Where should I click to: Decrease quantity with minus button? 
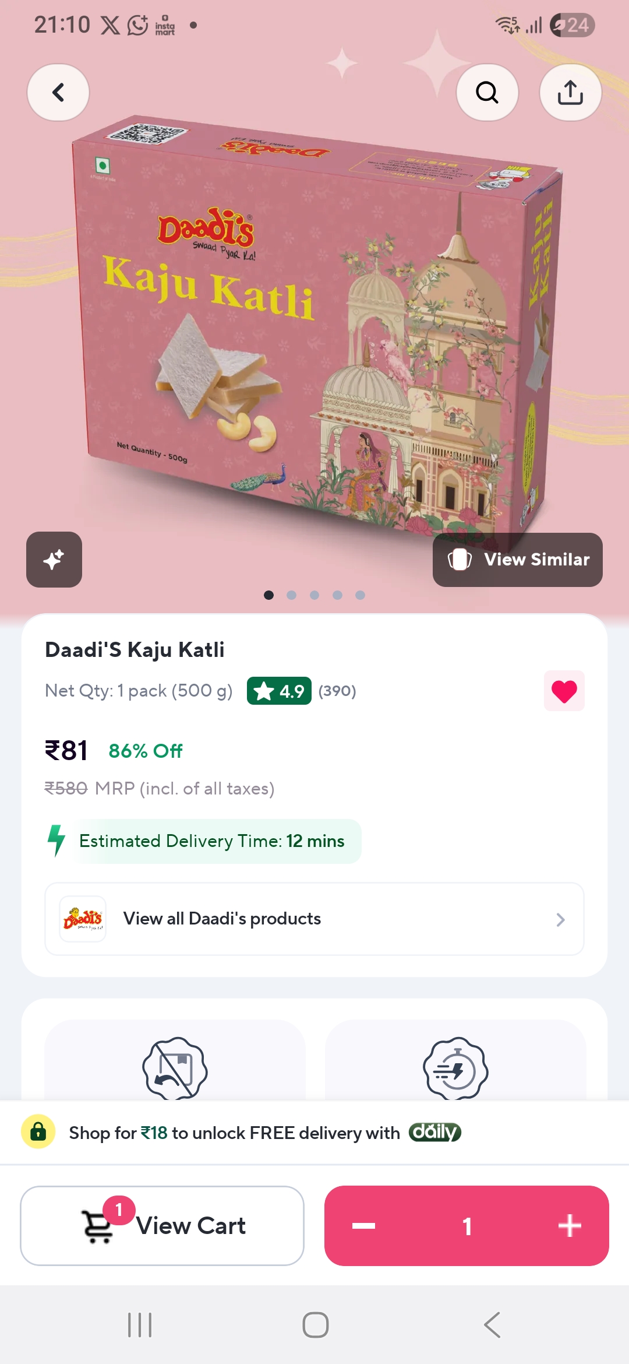[364, 1226]
